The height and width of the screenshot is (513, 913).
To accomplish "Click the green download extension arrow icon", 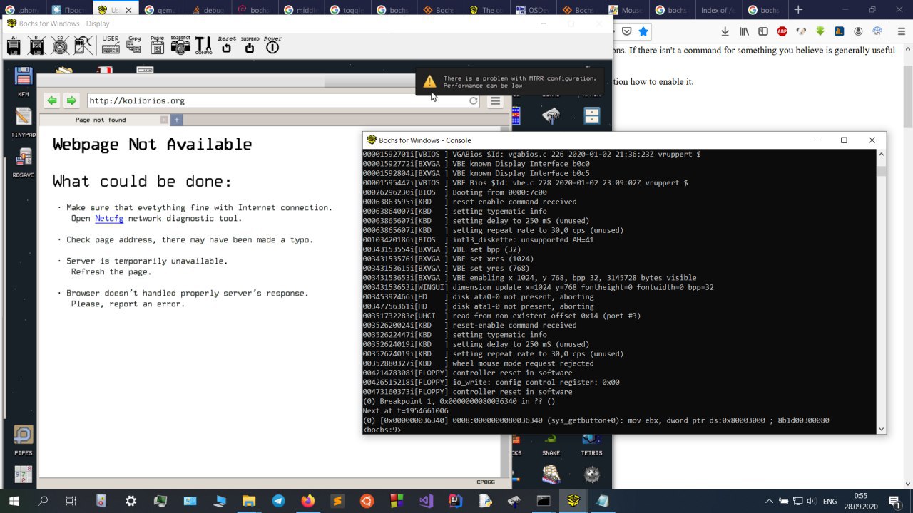I will click(x=820, y=31).
